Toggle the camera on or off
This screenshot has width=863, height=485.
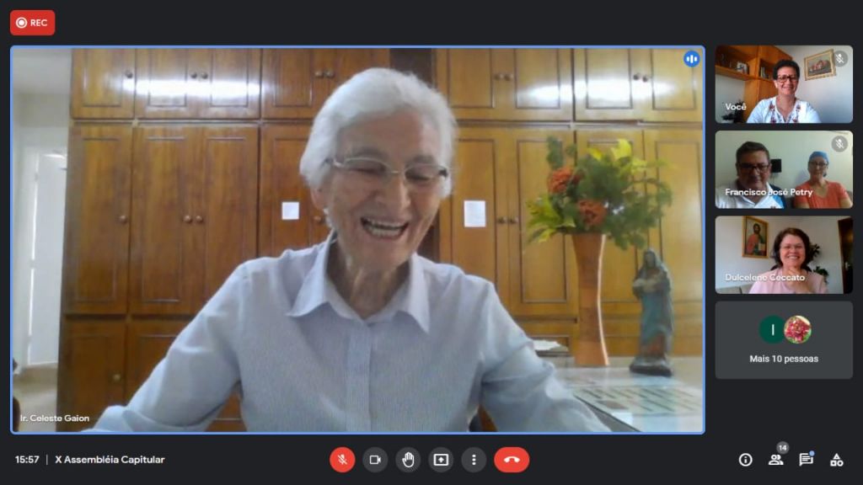375,459
